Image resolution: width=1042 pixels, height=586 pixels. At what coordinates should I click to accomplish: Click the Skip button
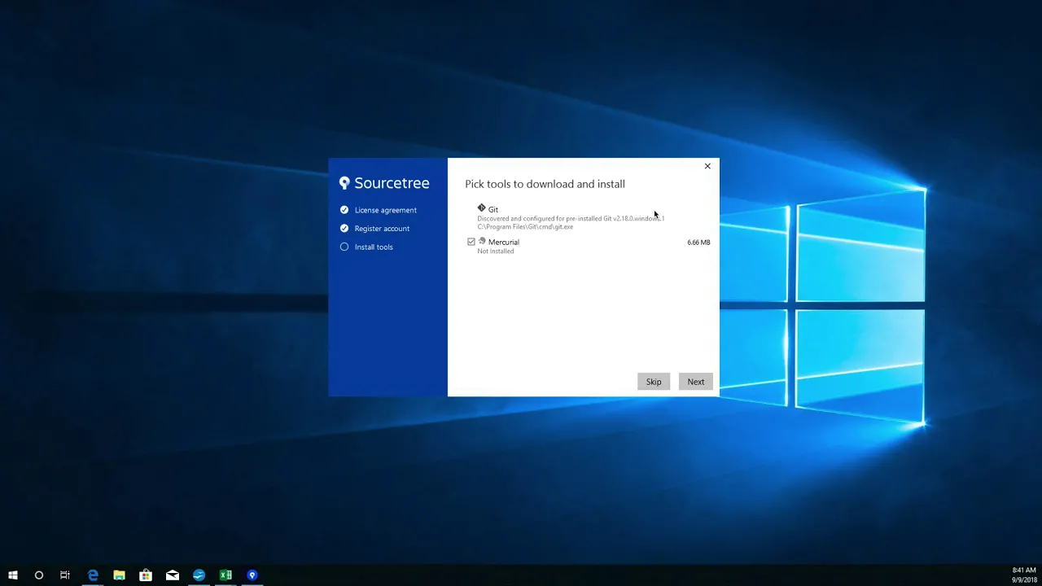(654, 382)
